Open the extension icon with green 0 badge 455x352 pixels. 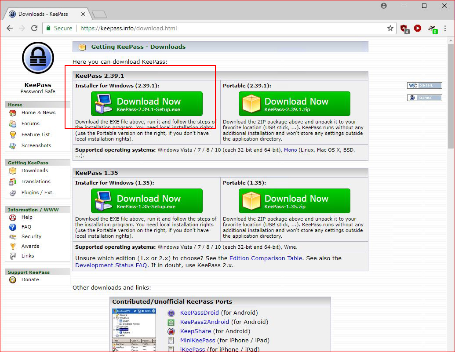click(433, 29)
